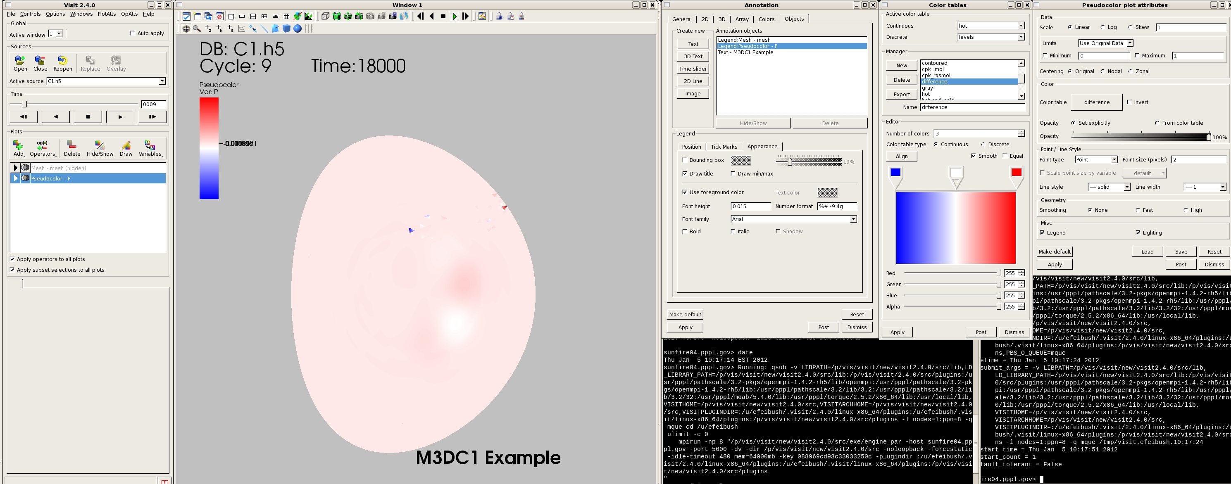The height and width of the screenshot is (484, 1231).
Task: Reopen the current source file
Action: (x=62, y=63)
